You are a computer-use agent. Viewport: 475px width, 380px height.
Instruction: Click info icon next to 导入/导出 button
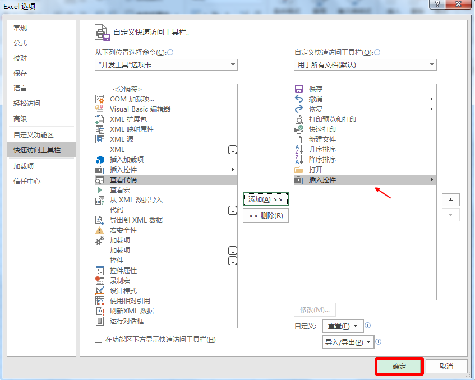(379, 342)
